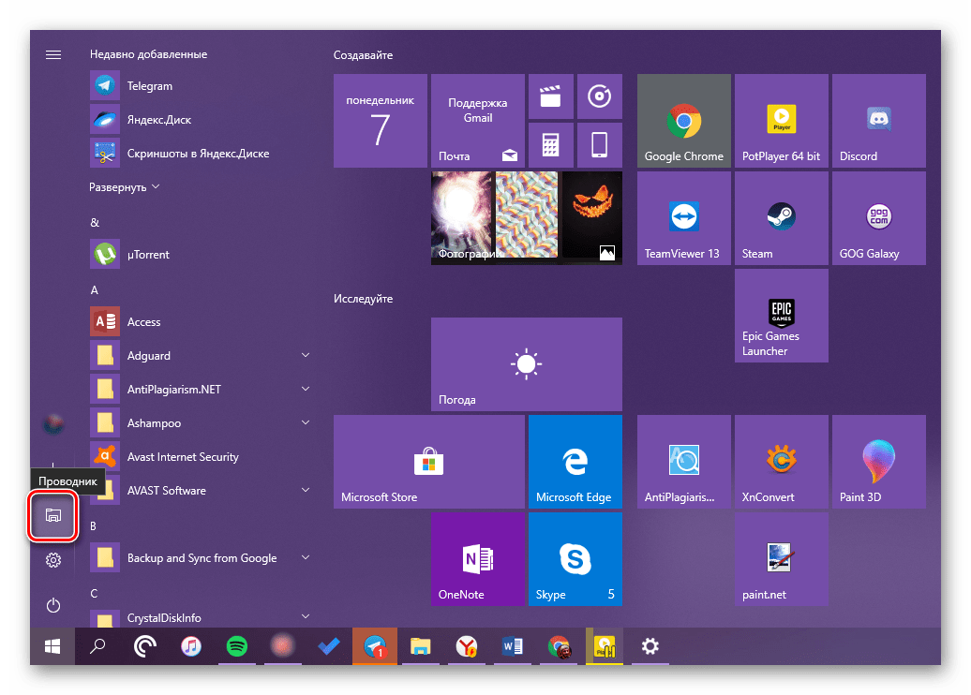Image resolution: width=971 pixels, height=695 pixels.
Task: Click the Windows Start button
Action: pos(52,646)
